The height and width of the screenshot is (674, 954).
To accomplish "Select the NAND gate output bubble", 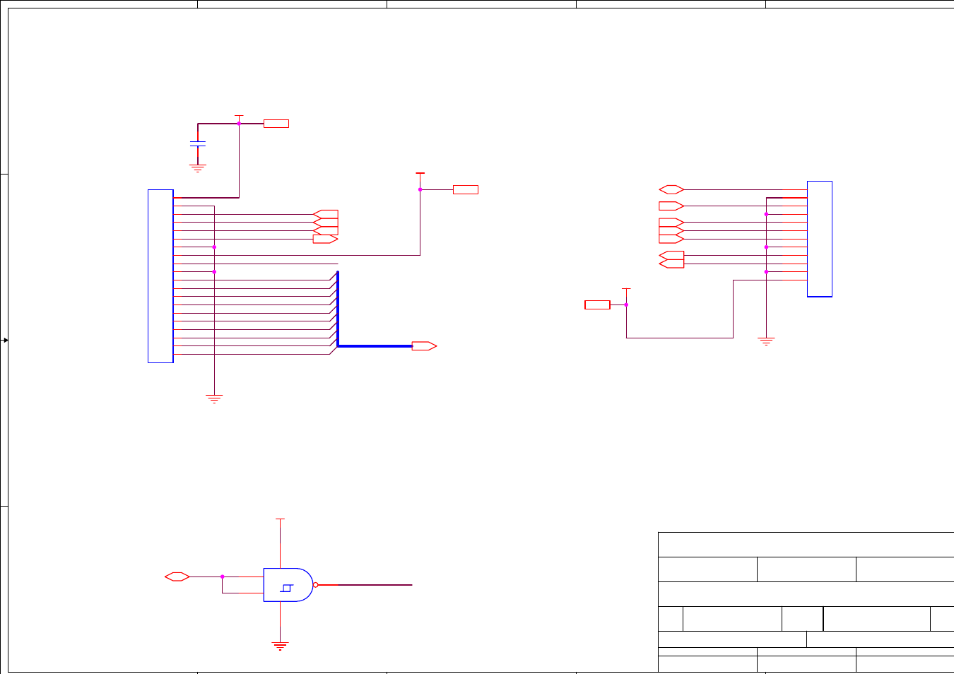I will pyautogui.click(x=316, y=585).
